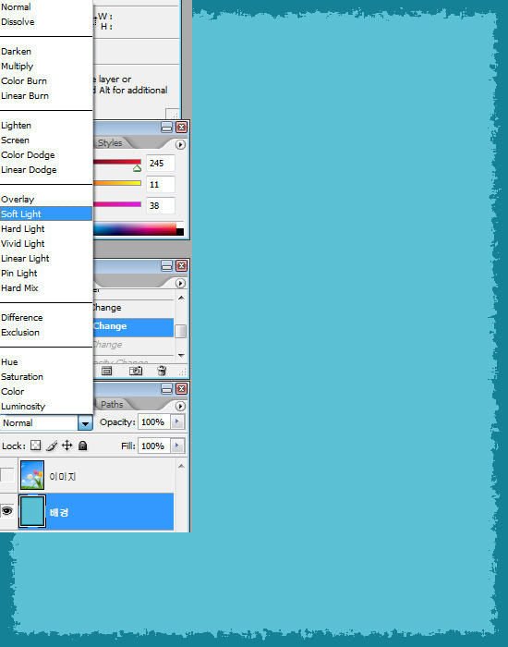Viewport: 508px width, 647px height.
Task: Click the Fill 100% field
Action: 154,446
